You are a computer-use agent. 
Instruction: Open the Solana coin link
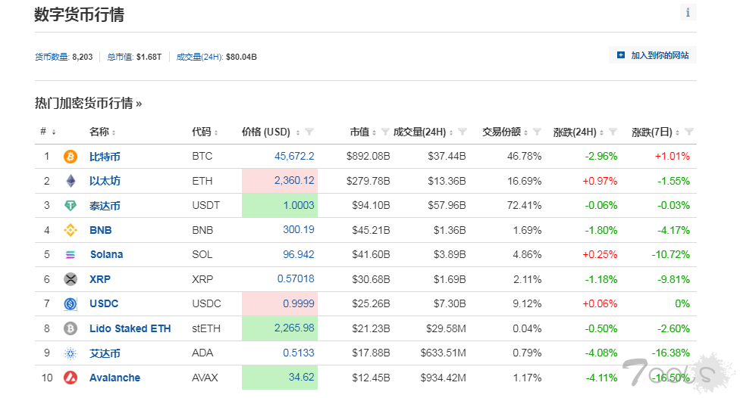[x=107, y=255]
